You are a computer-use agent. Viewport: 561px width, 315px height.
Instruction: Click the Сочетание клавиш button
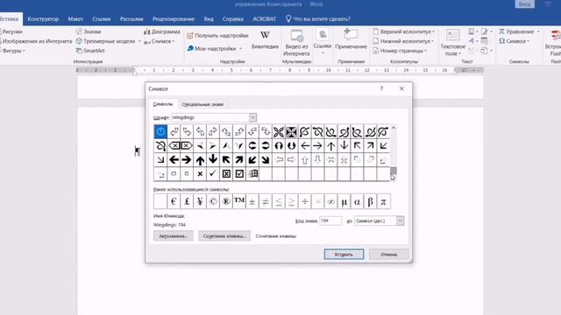click(224, 236)
